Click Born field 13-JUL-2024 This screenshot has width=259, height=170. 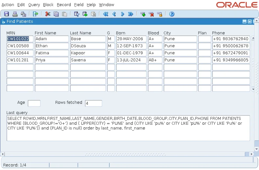tap(131, 60)
